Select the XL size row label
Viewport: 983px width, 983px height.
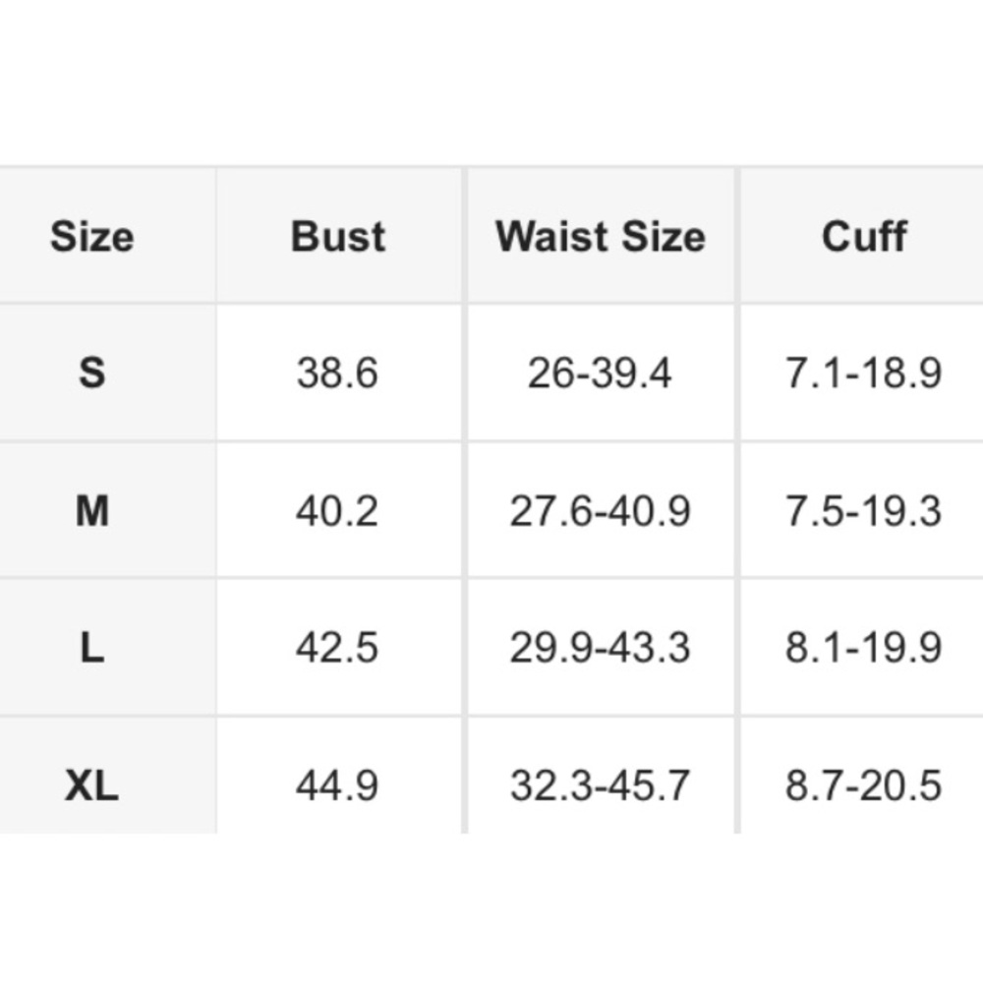(92, 784)
